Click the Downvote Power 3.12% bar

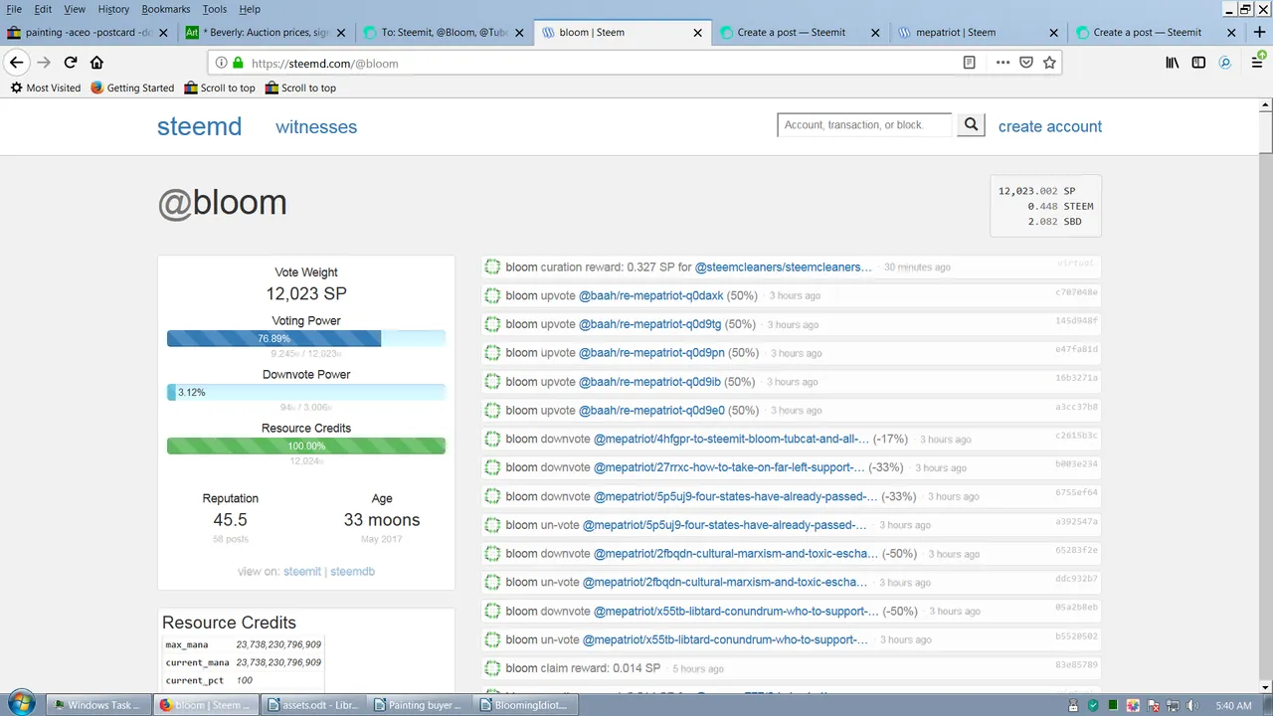(x=306, y=392)
